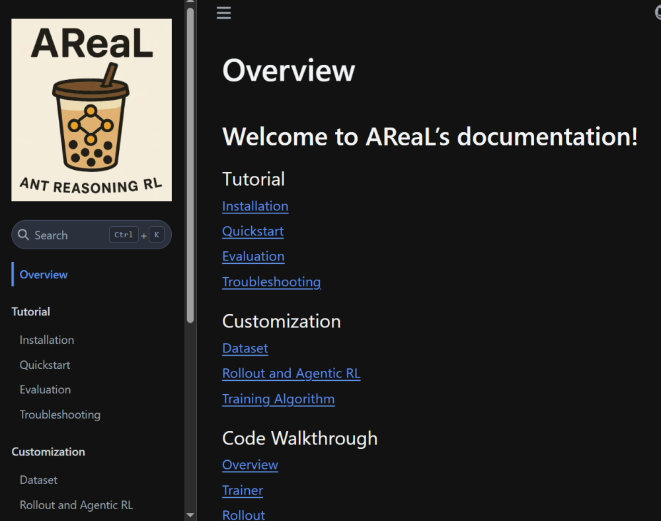Click the Tutorial heading in main content
This screenshot has width=661, height=521.
(253, 179)
